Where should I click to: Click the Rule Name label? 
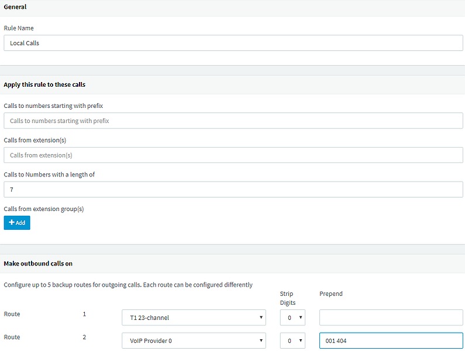(19, 28)
